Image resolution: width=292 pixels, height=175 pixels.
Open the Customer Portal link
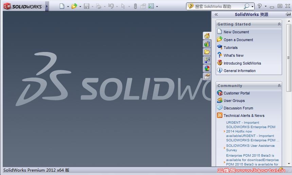237,93
